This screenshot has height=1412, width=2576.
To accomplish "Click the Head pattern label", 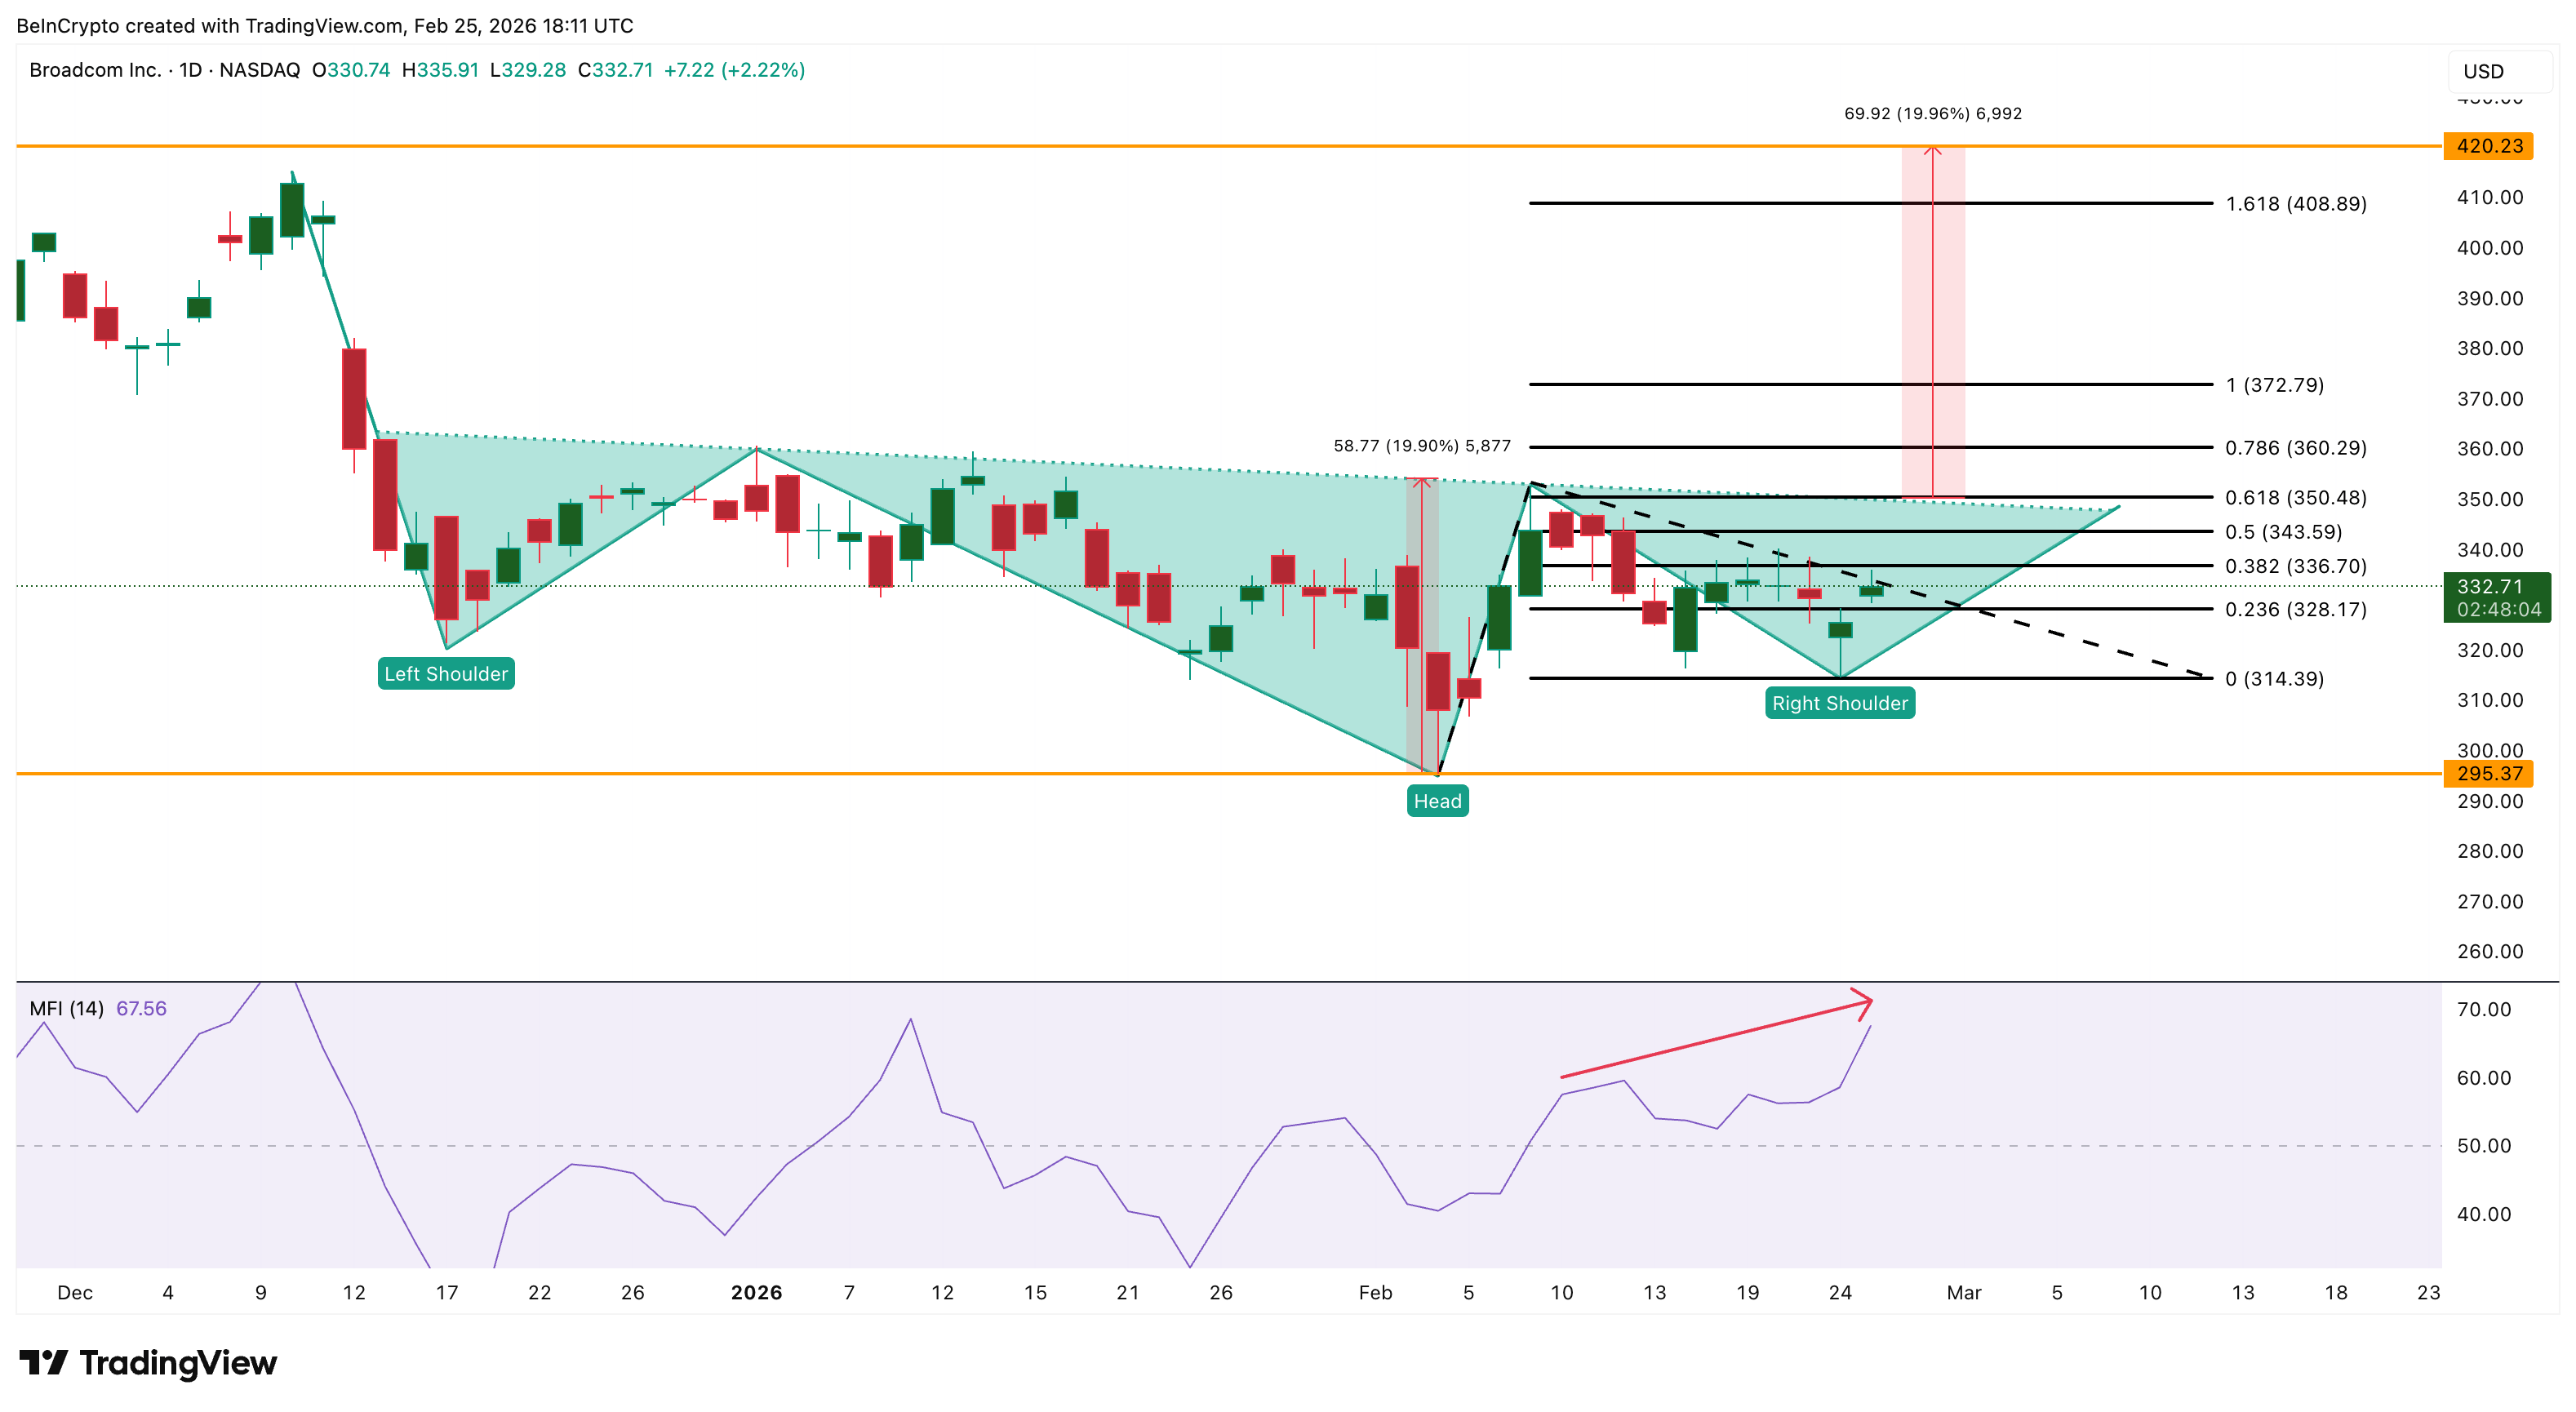I will point(1438,801).
